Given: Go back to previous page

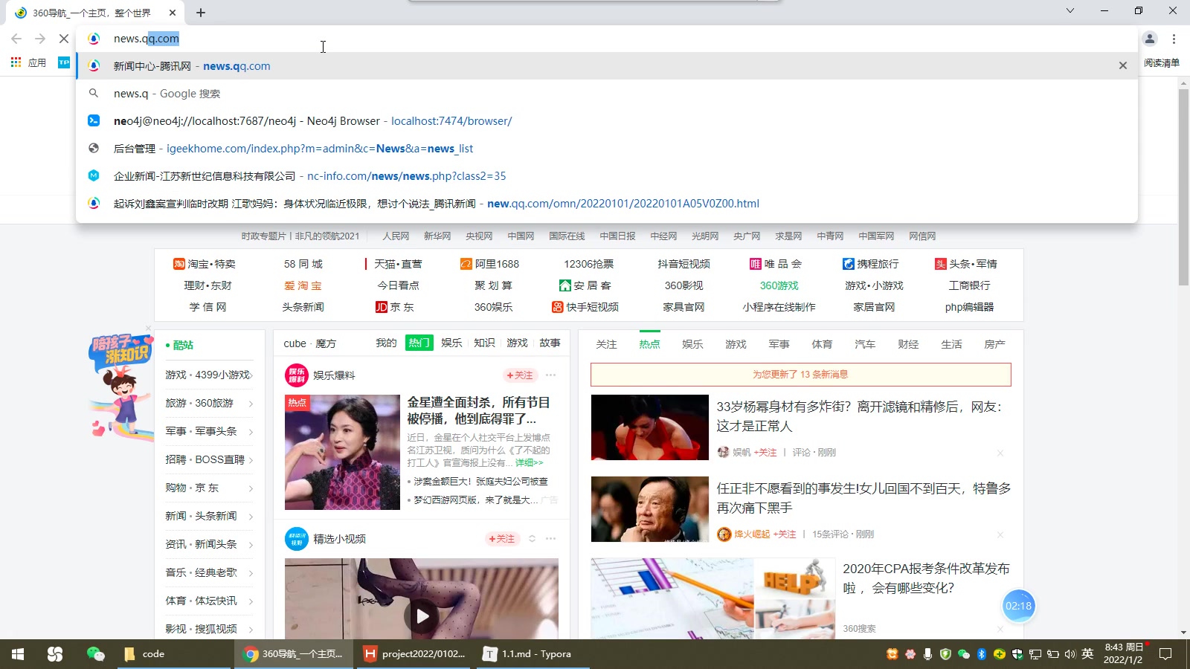Looking at the screenshot, I should pos(16,39).
